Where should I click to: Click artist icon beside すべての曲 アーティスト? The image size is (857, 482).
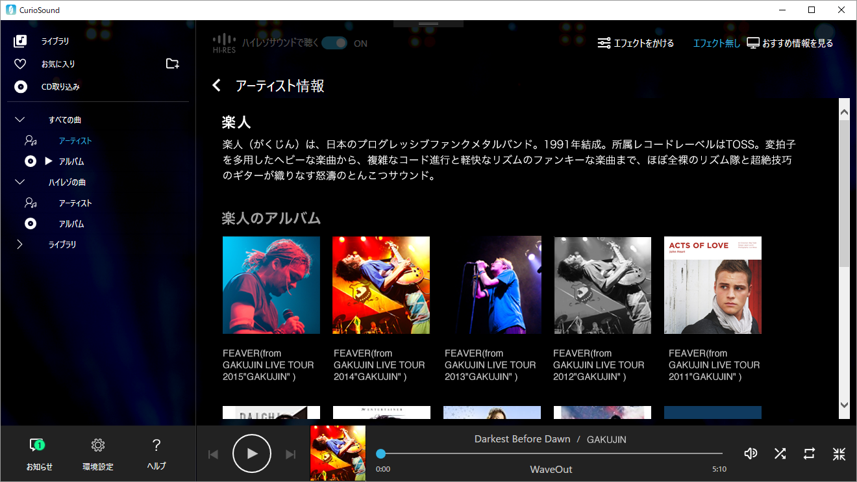click(30, 140)
